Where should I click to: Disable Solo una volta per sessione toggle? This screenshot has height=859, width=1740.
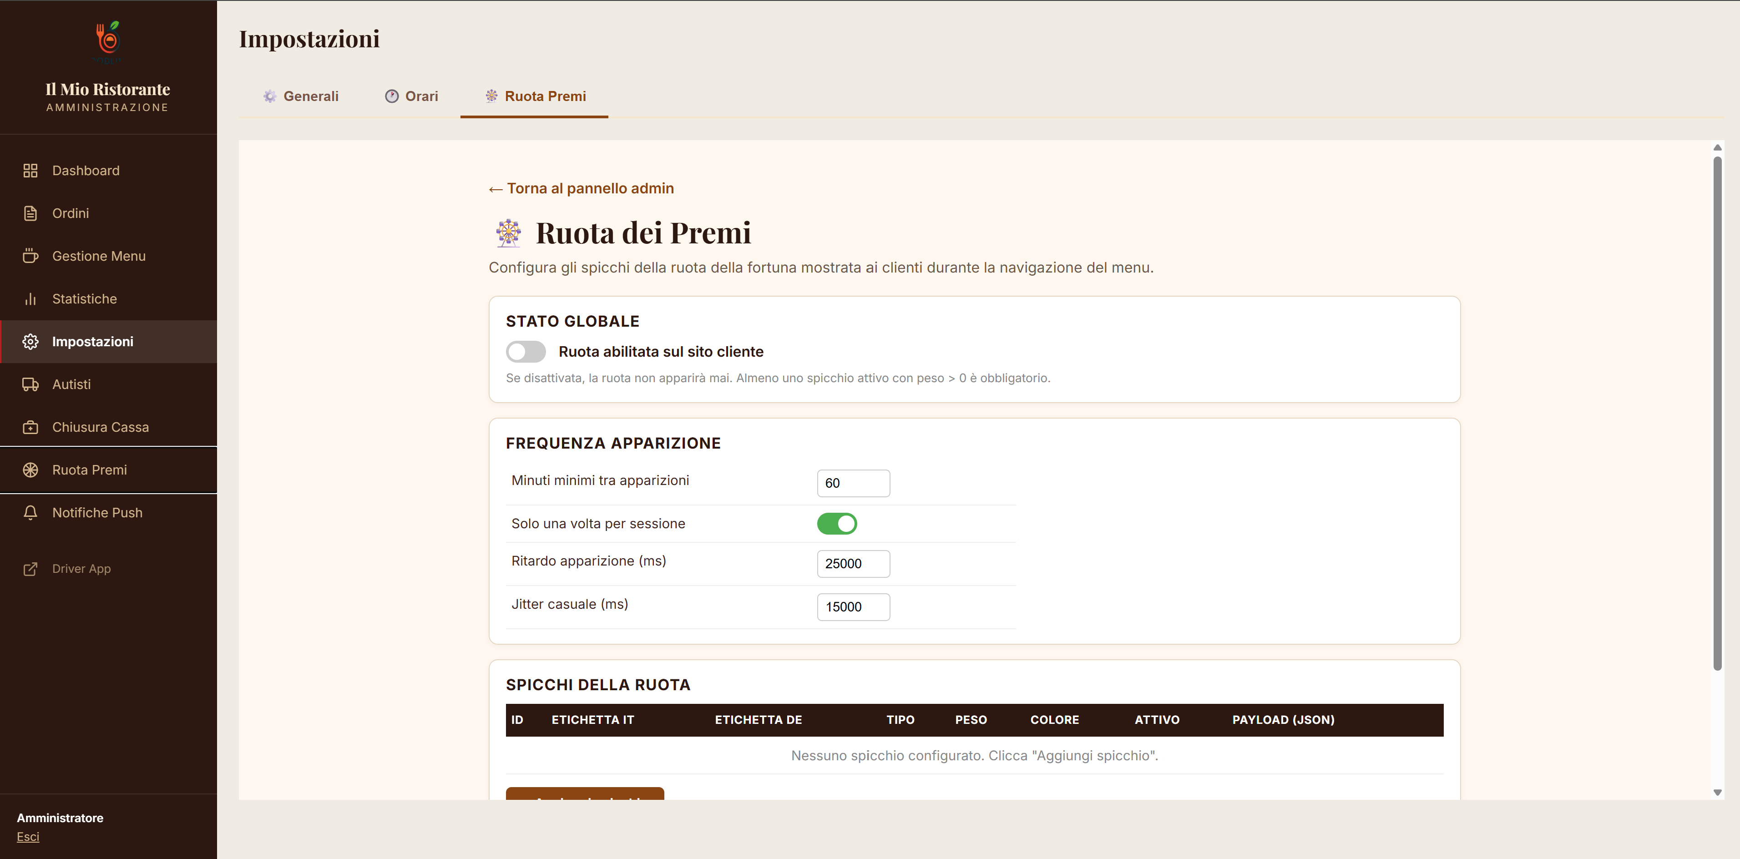[x=837, y=523]
